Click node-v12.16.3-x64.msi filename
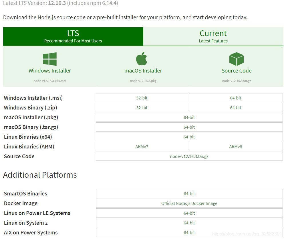Viewport: 284px width, 239px height. click(x=50, y=81)
